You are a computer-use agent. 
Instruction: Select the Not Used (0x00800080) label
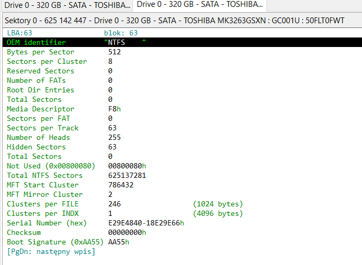51,166
